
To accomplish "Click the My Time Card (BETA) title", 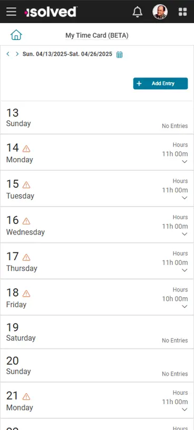I will click(97, 35).
